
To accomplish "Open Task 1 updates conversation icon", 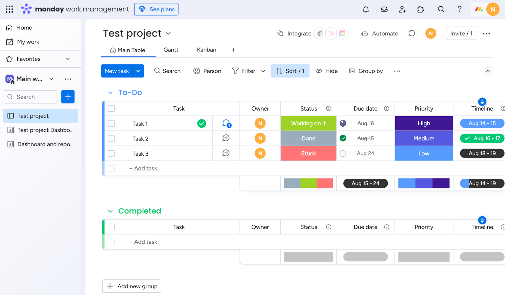I will [x=226, y=123].
